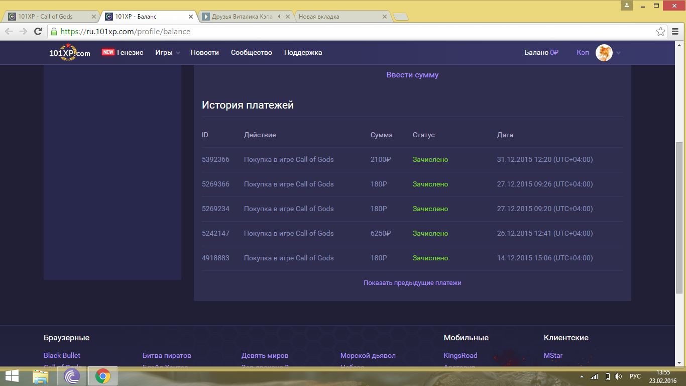The height and width of the screenshot is (386, 686).
Task: Click the 6250₽ amount
Action: pyautogui.click(x=381, y=233)
